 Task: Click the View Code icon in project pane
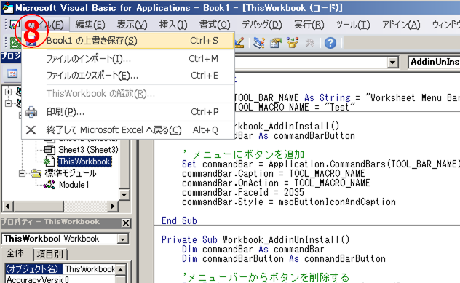(12, 73)
